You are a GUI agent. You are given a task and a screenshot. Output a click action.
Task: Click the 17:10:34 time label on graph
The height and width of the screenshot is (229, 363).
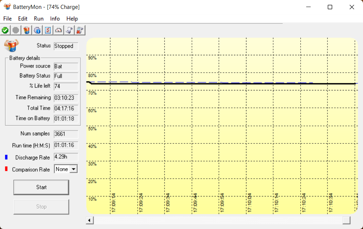tap(331, 203)
